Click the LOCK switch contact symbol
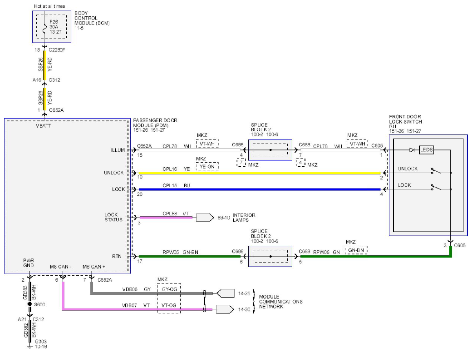The image size is (472, 353). click(x=436, y=187)
